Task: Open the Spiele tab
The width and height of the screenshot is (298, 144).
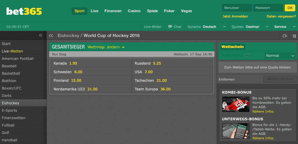Action: (x=152, y=11)
